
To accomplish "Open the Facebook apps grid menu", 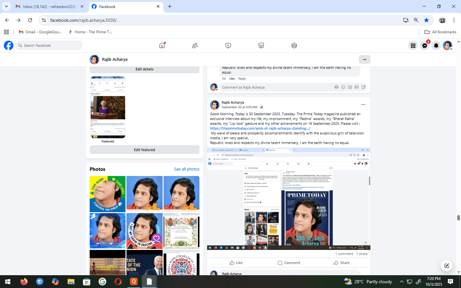I will [x=413, y=46].
